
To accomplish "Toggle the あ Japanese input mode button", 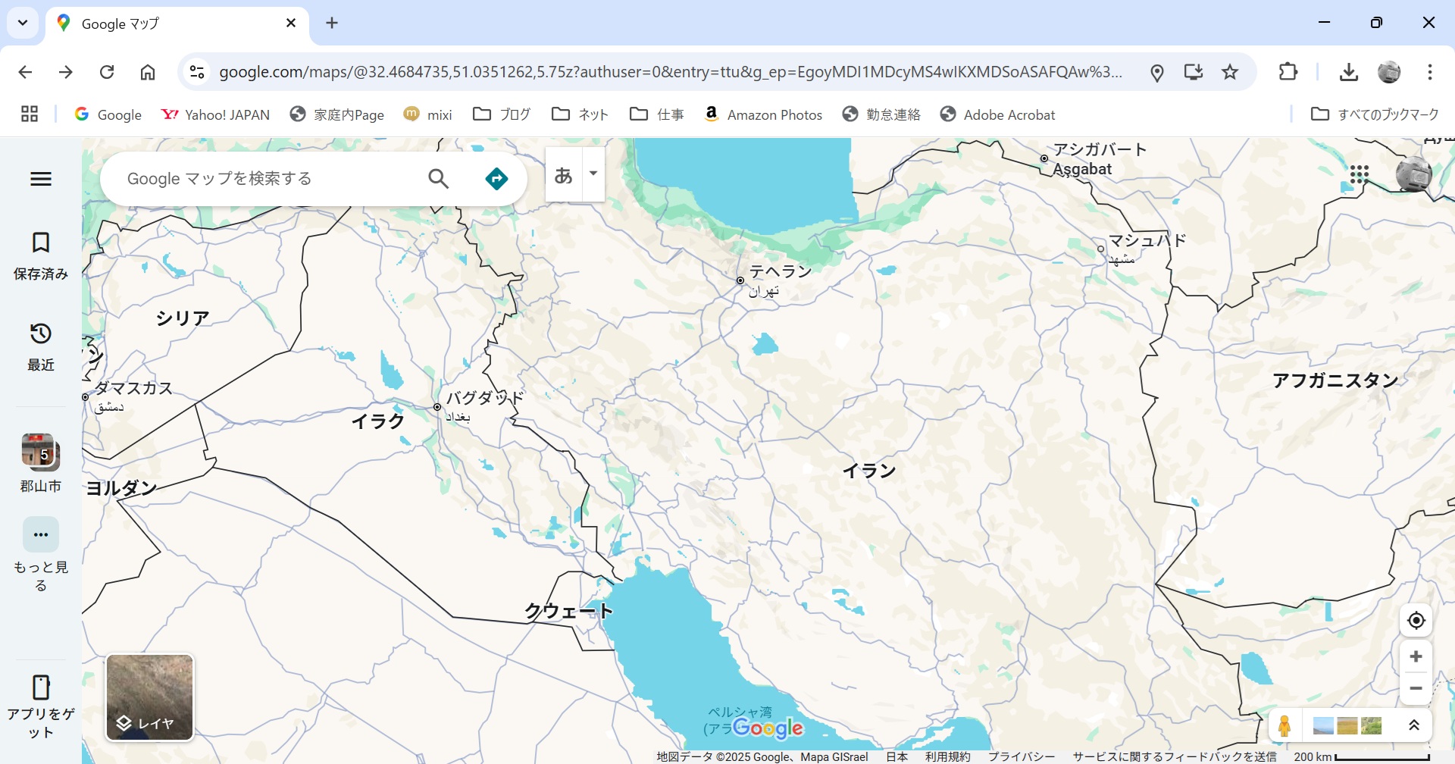I will (x=564, y=175).
